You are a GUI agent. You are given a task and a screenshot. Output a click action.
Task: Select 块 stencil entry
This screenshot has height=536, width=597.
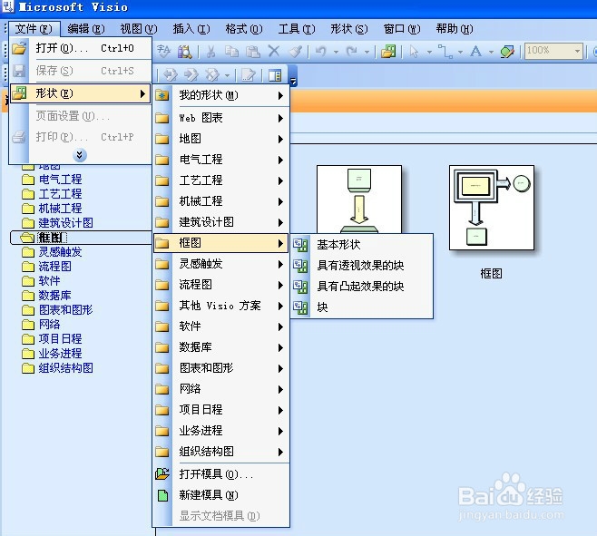[x=363, y=307]
